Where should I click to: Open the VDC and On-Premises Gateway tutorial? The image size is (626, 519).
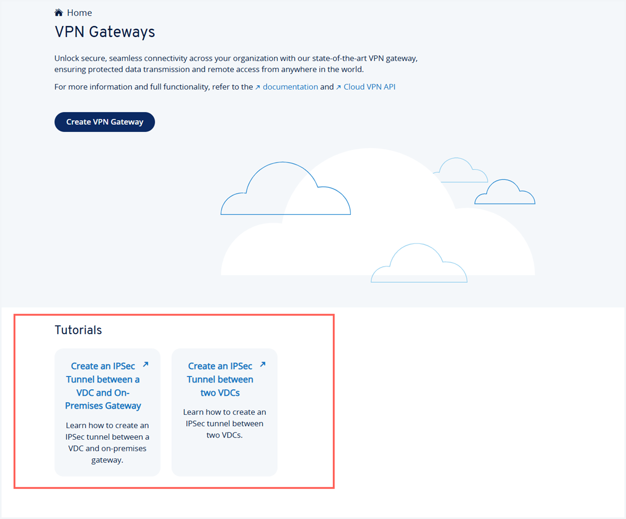pos(103,386)
